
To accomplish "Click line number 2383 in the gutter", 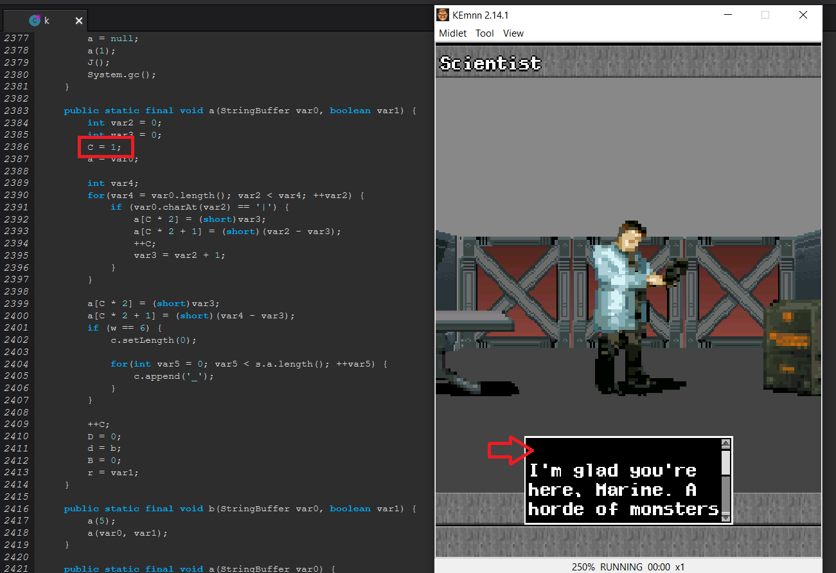I will (16, 111).
